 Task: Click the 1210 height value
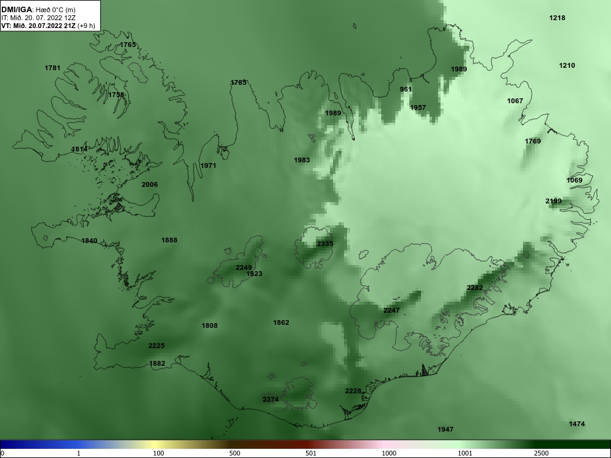pyautogui.click(x=566, y=65)
